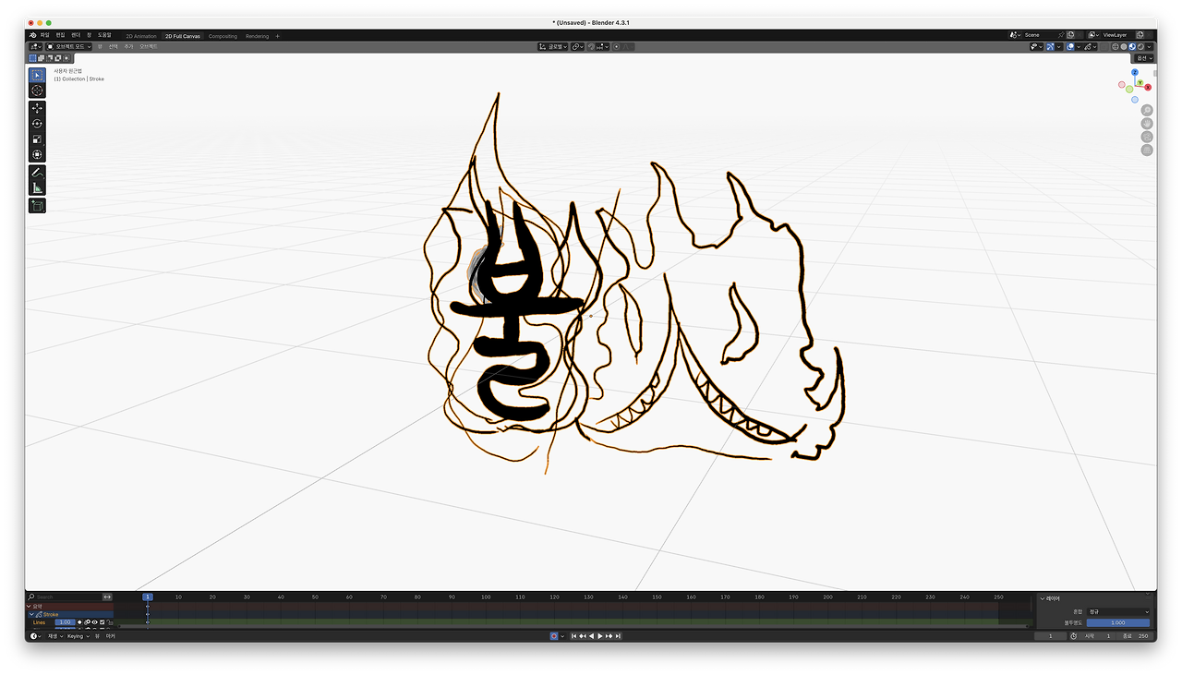Viewport: 1182px width, 675px height.
Task: Click the Y axis in the navigation gizmo
Action: point(1140,83)
